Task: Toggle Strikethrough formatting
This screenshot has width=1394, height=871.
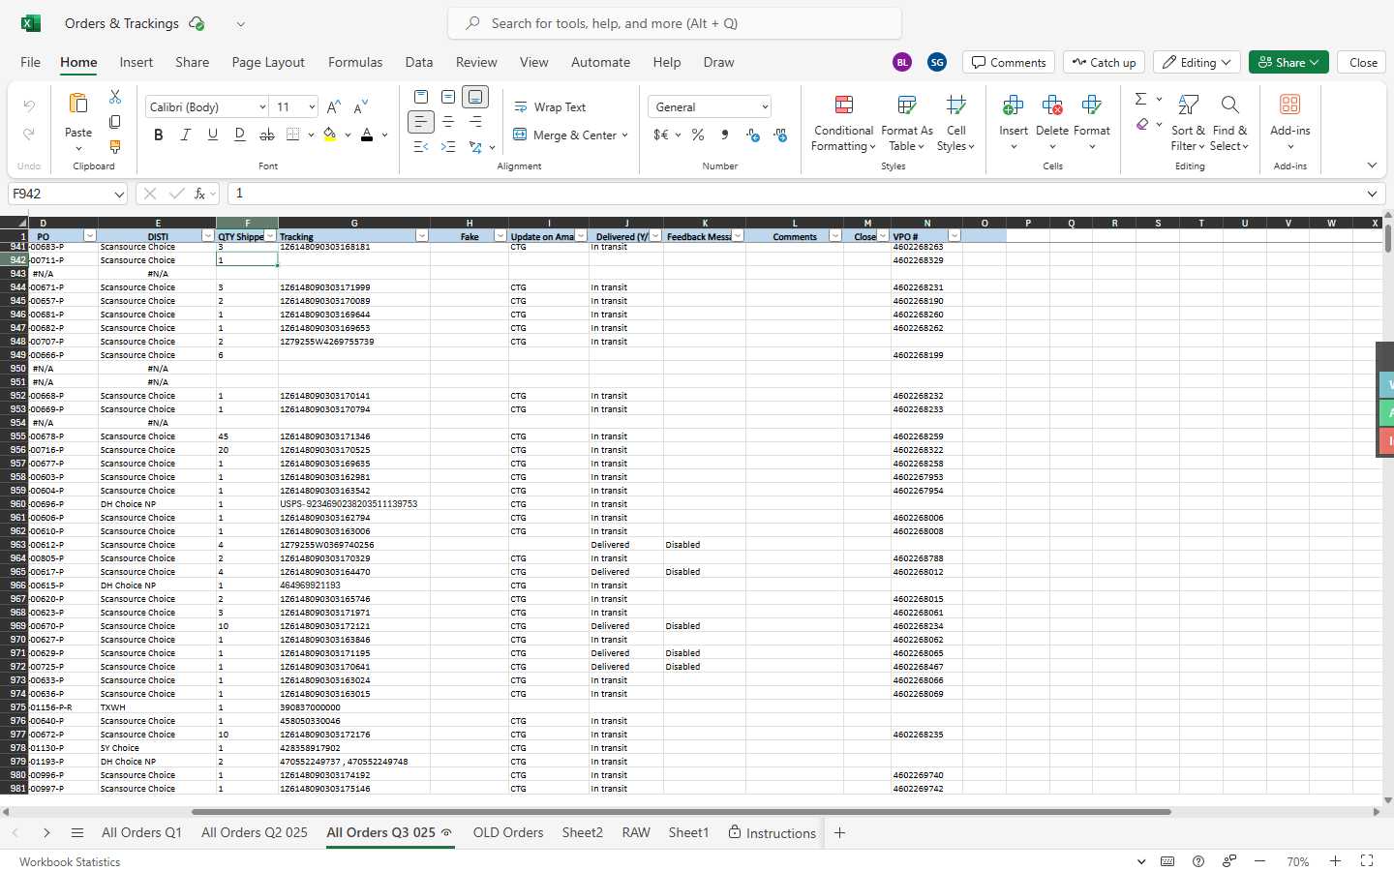Action: tap(267, 135)
